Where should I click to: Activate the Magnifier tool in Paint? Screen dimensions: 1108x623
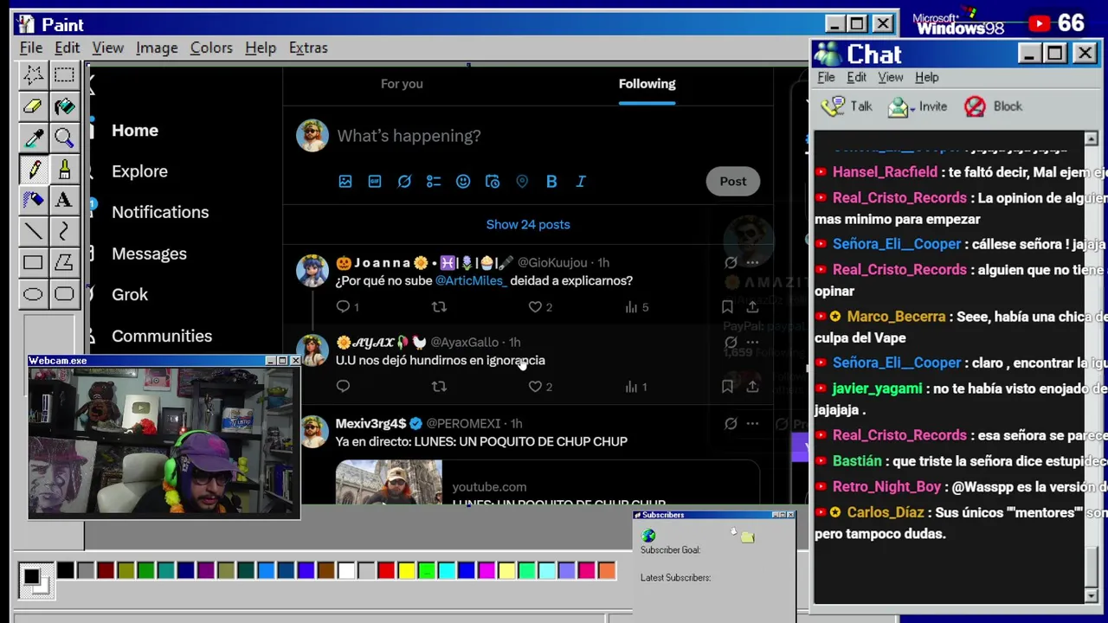pos(64,138)
